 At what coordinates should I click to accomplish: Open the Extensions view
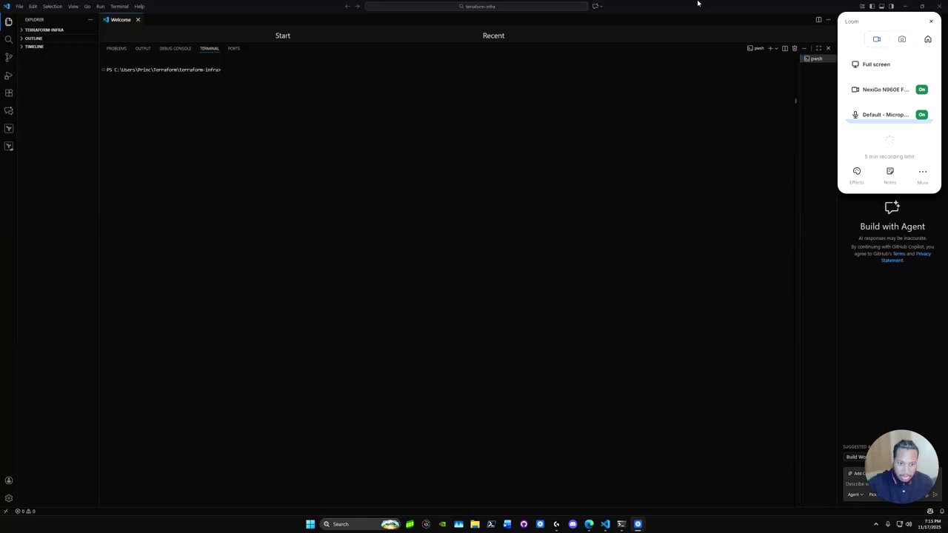[9, 93]
